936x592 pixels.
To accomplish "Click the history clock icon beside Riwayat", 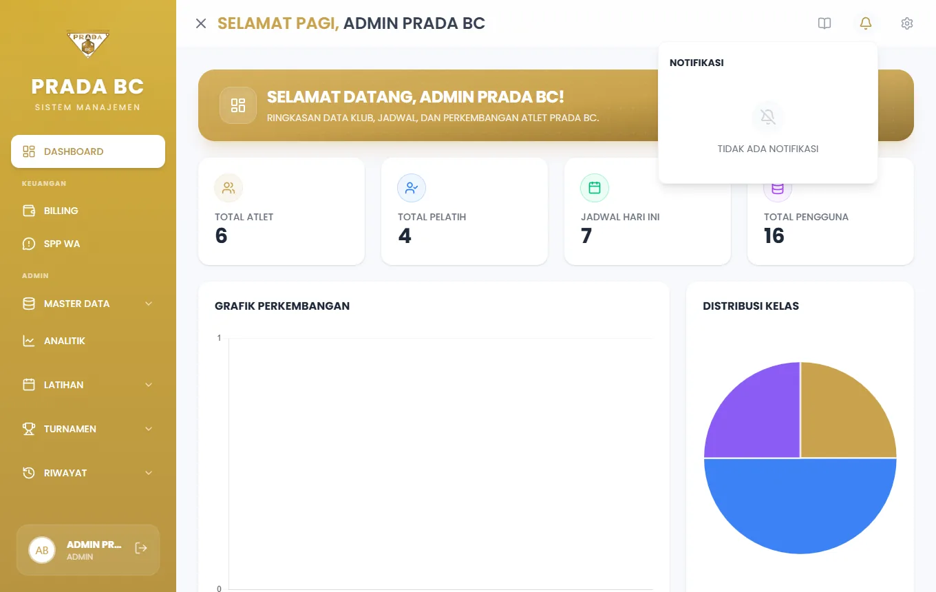I will (29, 473).
